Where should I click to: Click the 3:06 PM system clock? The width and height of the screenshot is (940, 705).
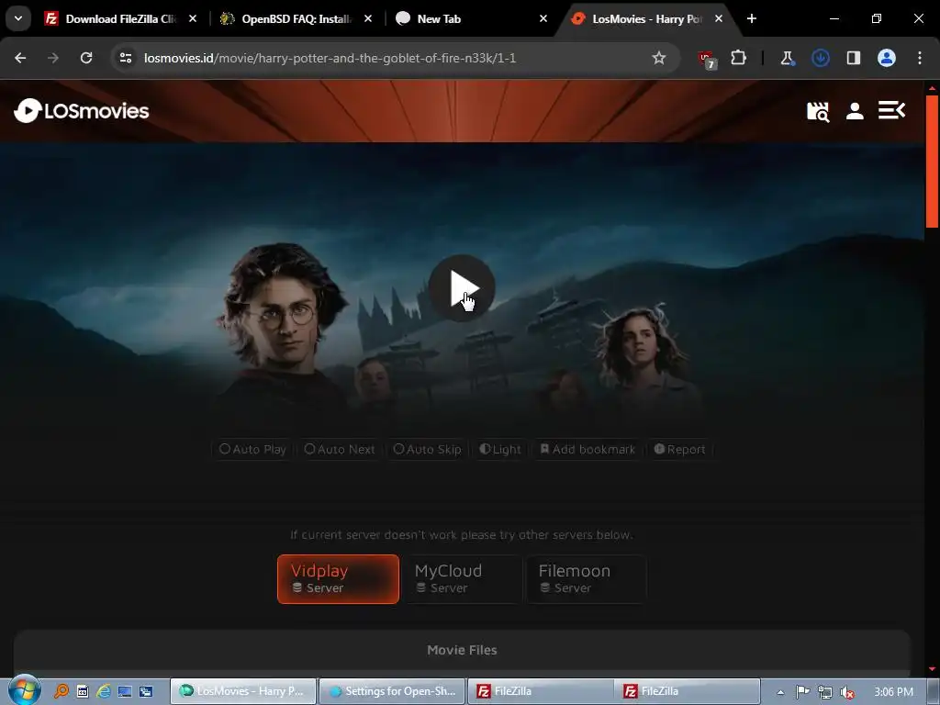click(893, 692)
